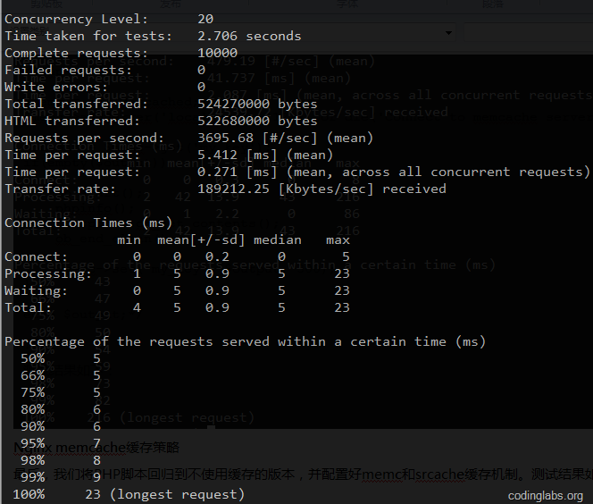Click the 'Connection Times (ms)' heading
Image resolution: width=593 pixels, height=504 pixels.
(x=88, y=223)
